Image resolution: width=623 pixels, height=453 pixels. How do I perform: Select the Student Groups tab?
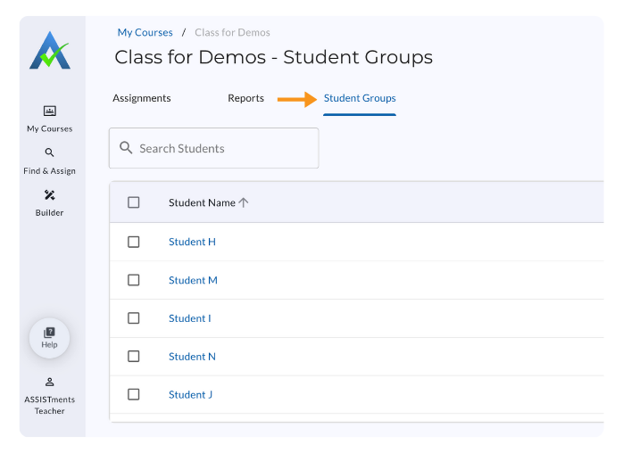360,98
